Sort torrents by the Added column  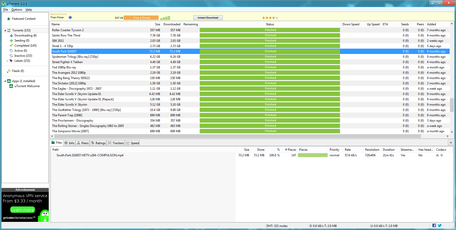[x=437, y=24]
